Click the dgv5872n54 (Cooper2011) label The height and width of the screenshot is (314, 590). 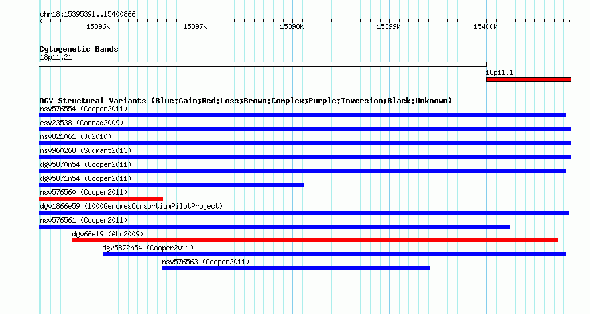tap(148, 248)
